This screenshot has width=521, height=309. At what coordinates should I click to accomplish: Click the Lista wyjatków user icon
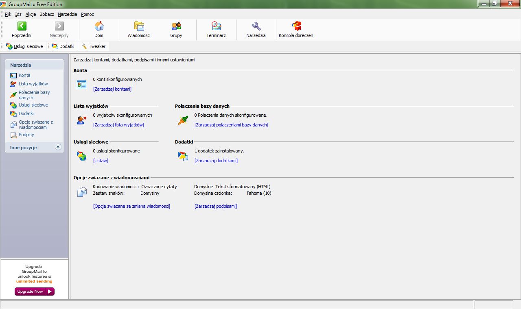click(x=82, y=120)
